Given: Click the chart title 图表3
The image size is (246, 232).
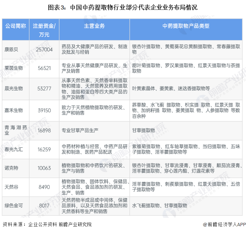Looking at the screenshot, I should 122,7.
